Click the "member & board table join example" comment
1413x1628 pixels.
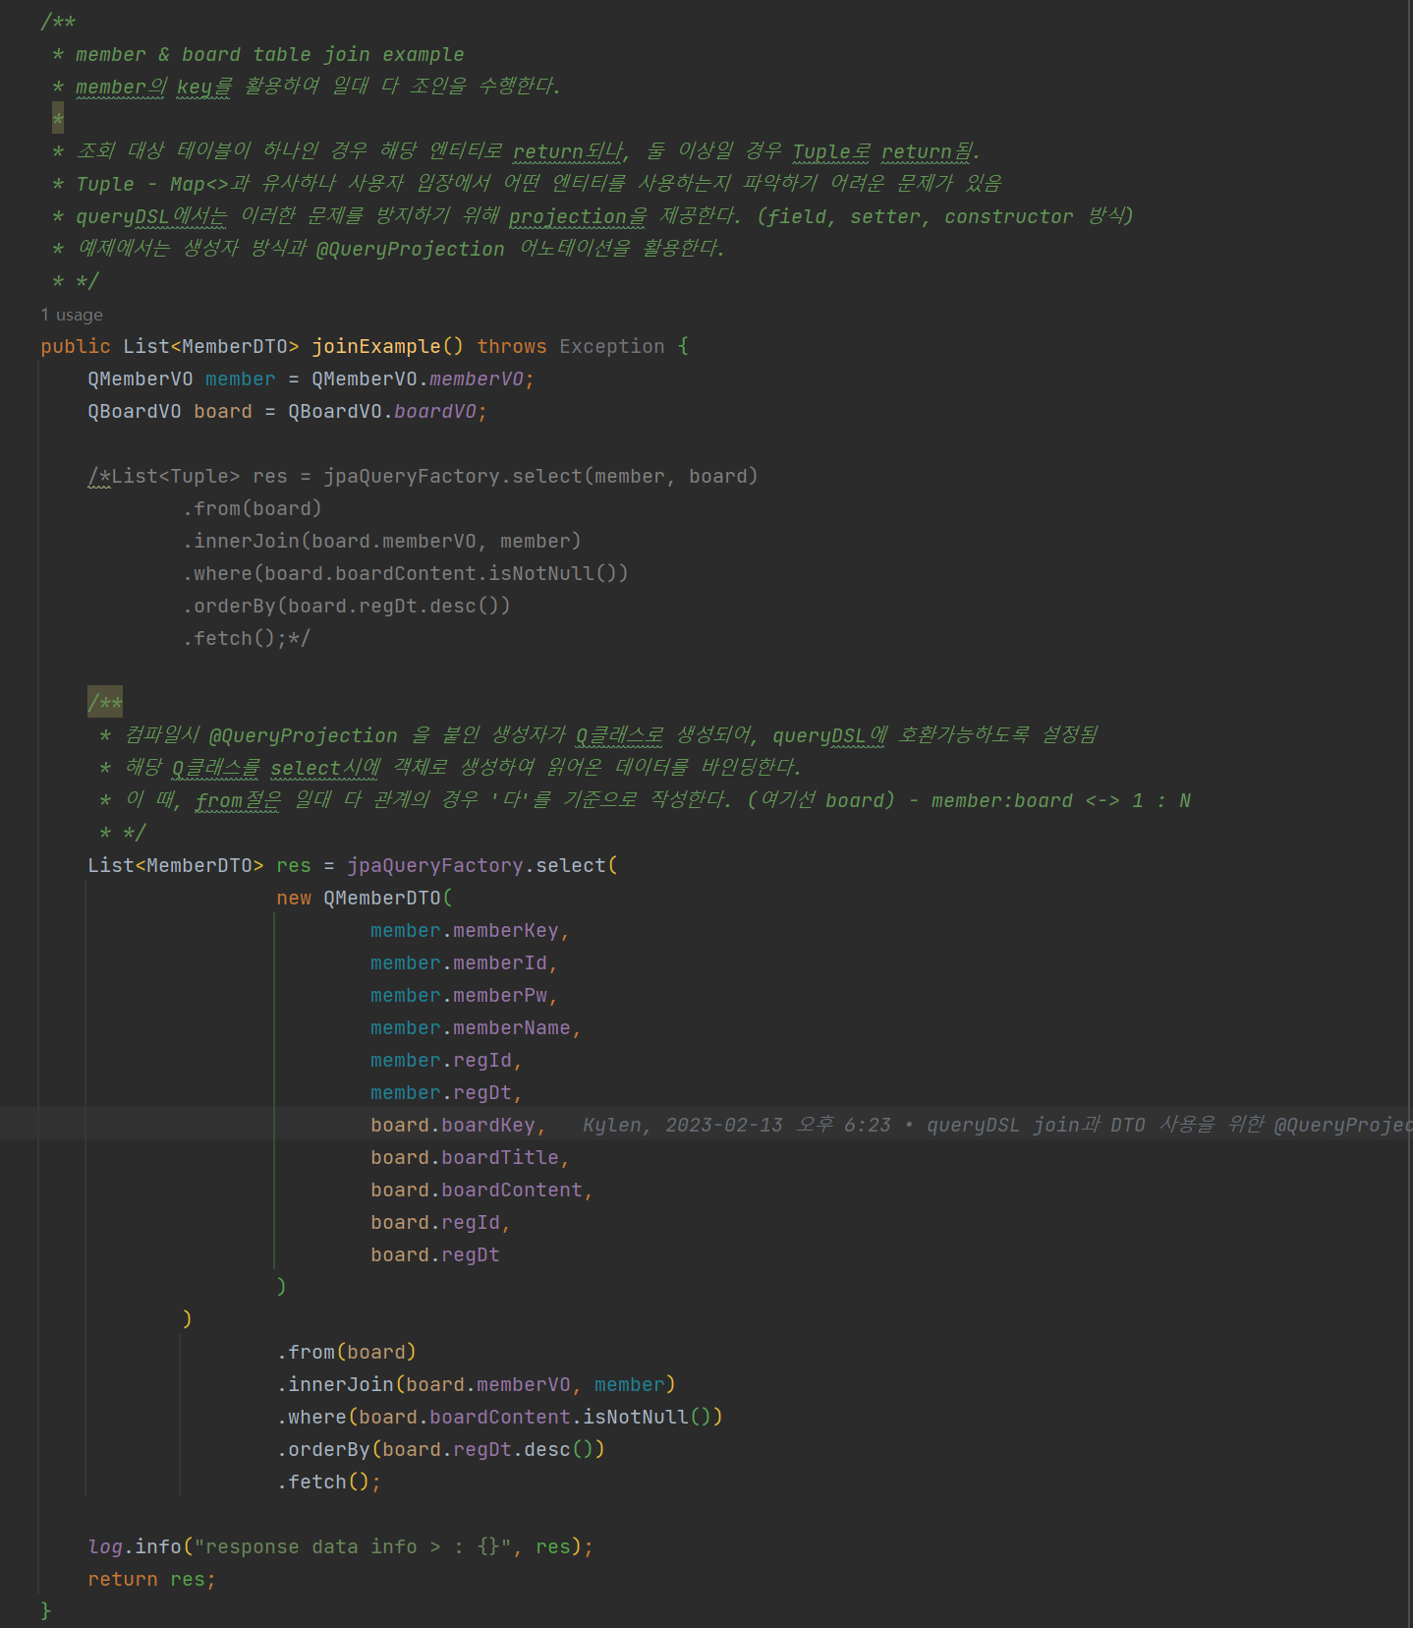270,54
